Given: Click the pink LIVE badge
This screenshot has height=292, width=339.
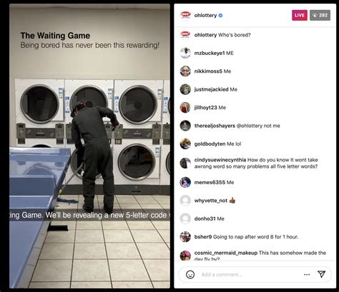Looking at the screenshot, I should click(300, 15).
